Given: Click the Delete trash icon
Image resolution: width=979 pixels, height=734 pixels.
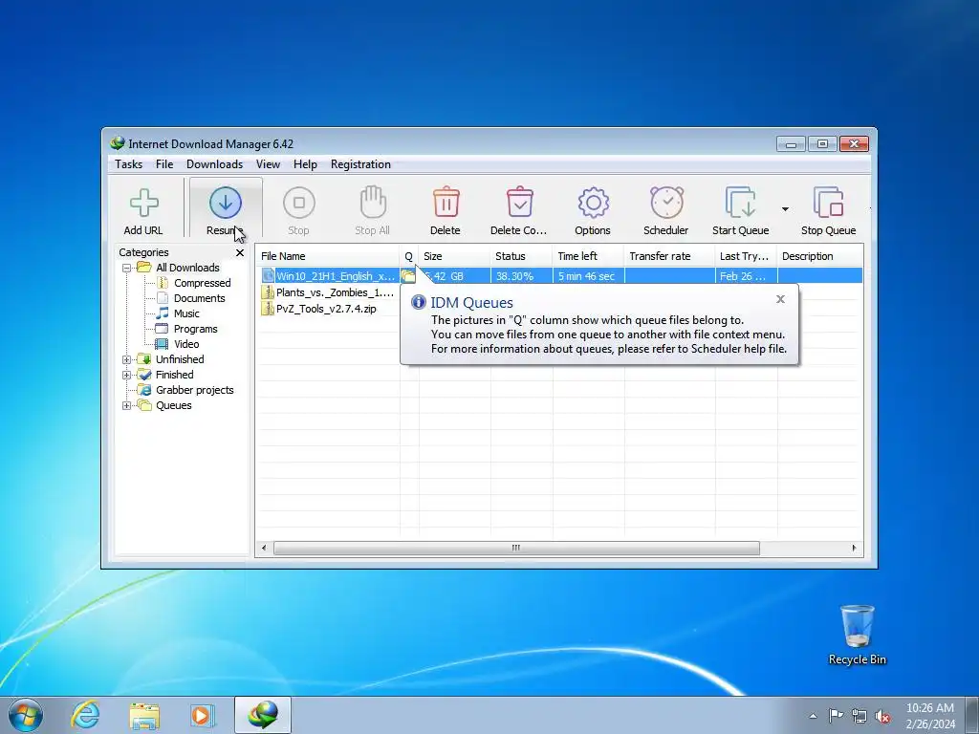Looking at the screenshot, I should [446, 202].
